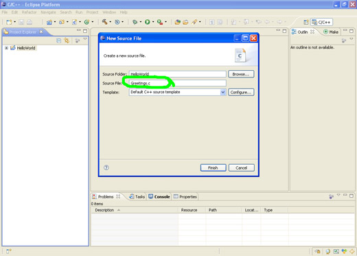Click the Open Task folder icon
357x256 pixels.
185,22
